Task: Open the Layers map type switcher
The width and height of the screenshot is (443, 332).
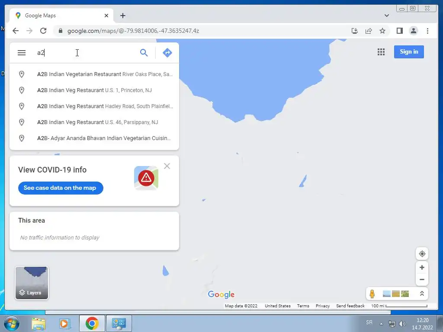Action: click(32, 283)
